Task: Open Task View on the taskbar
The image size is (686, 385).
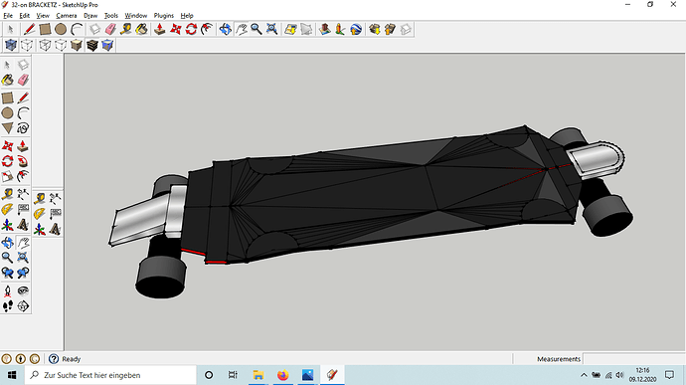Action: (x=233, y=375)
